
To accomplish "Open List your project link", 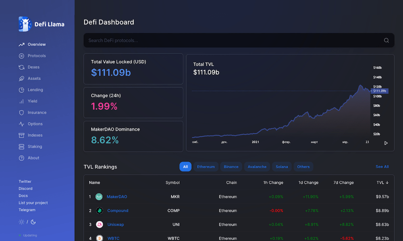I will tap(33, 203).
